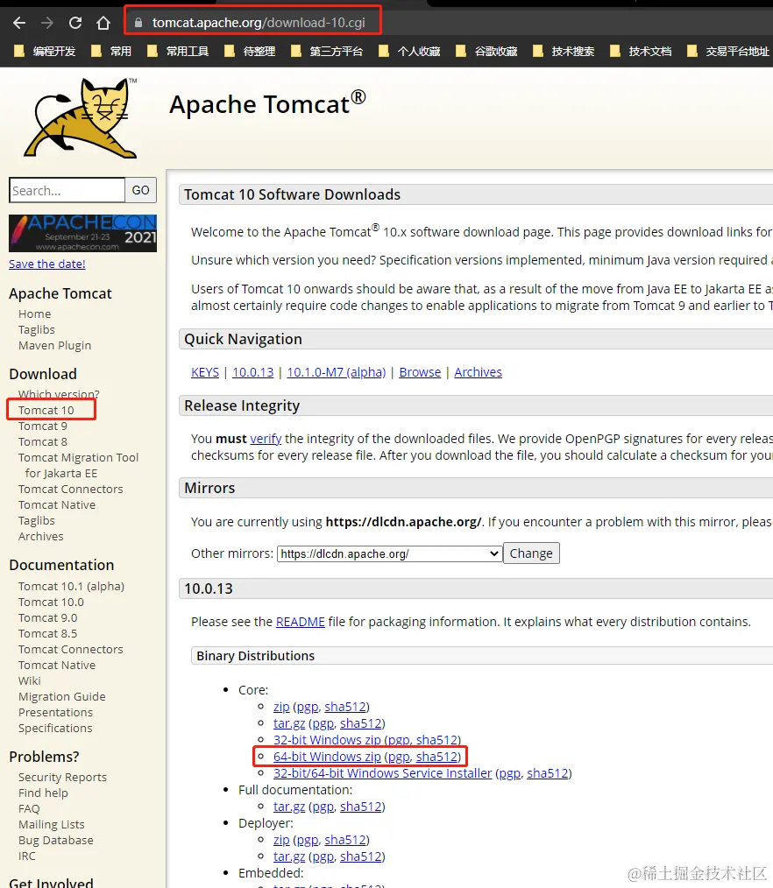This screenshot has height=888, width=773.
Task: Open the README file link
Action: 301,622
